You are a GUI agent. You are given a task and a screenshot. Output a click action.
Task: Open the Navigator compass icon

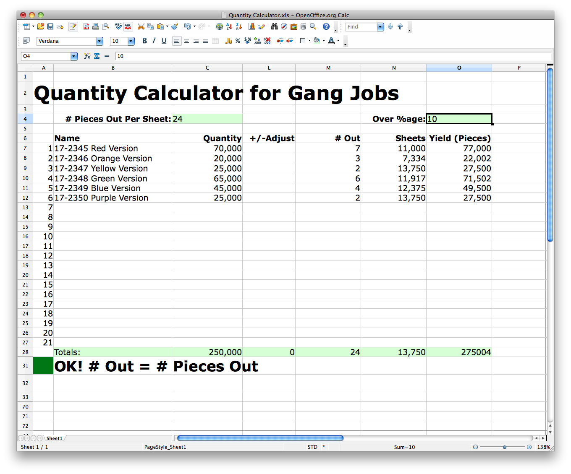click(x=284, y=27)
